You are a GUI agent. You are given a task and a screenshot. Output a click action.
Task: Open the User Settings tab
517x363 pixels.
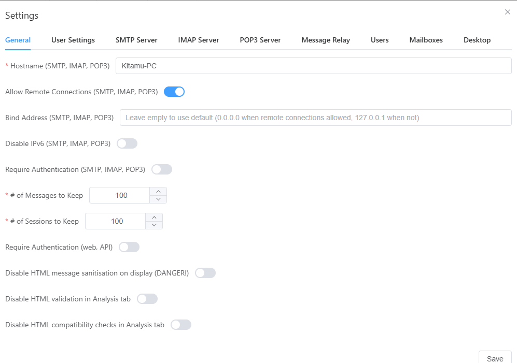[73, 40]
